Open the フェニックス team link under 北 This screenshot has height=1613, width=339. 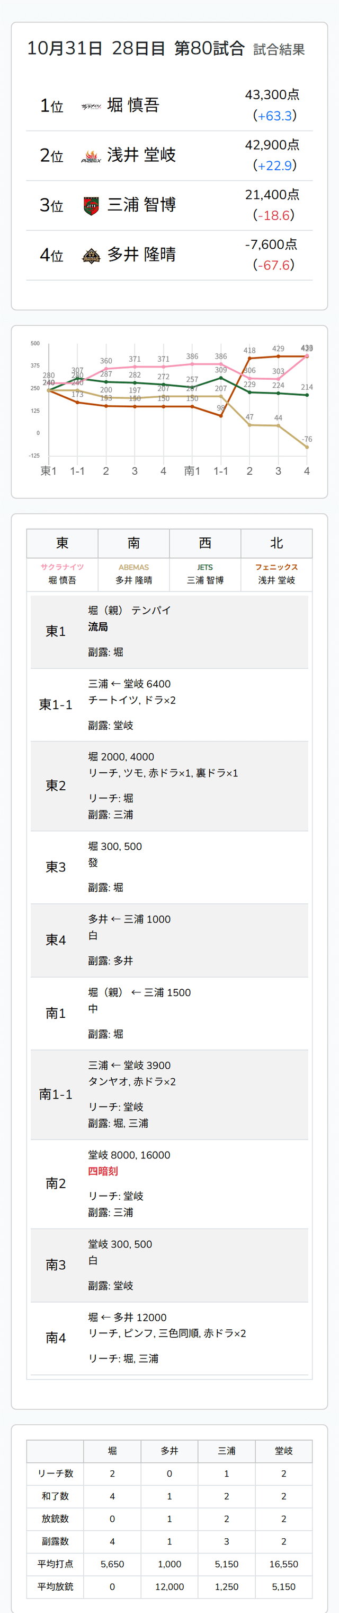click(276, 566)
